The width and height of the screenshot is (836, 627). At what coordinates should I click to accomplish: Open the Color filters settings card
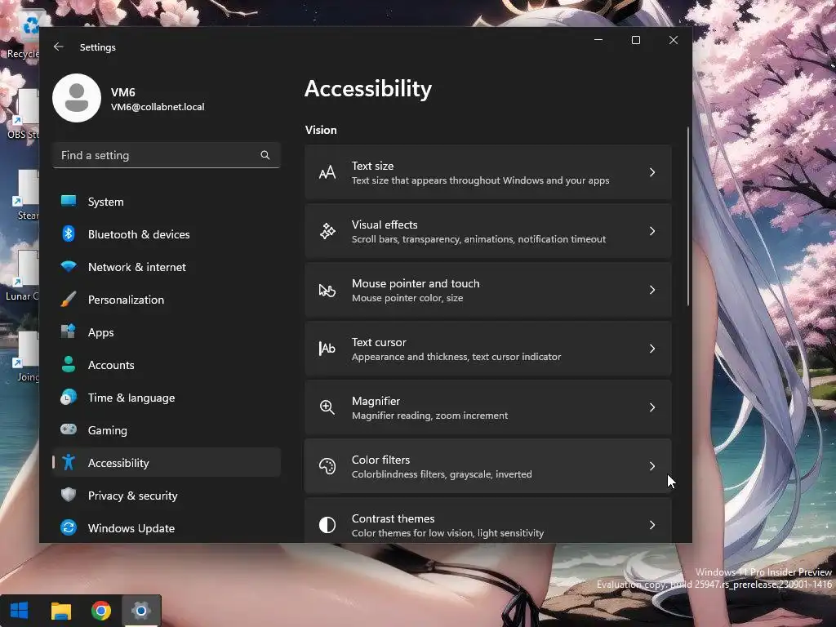pos(488,466)
